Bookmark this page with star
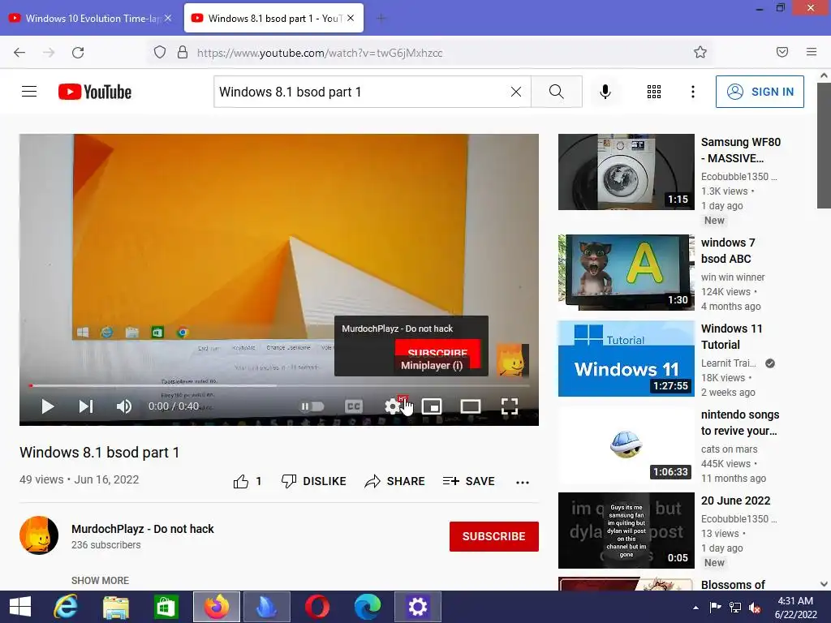 pyautogui.click(x=700, y=52)
